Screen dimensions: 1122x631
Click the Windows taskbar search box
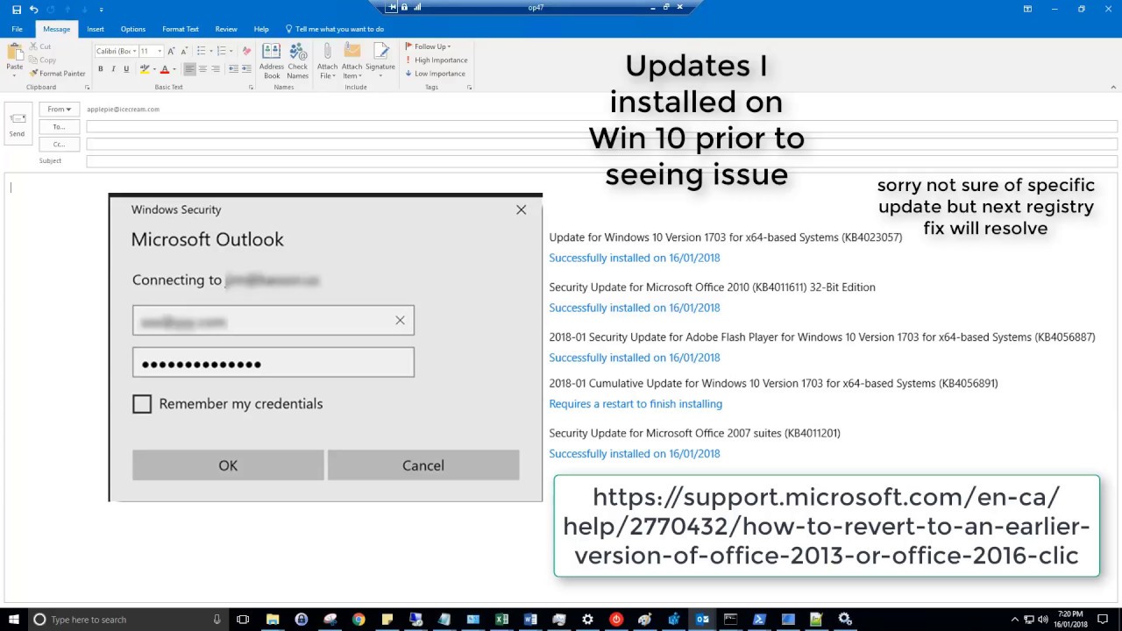point(128,620)
